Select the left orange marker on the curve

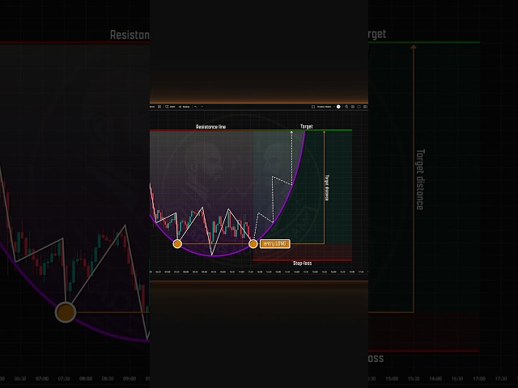[177, 244]
